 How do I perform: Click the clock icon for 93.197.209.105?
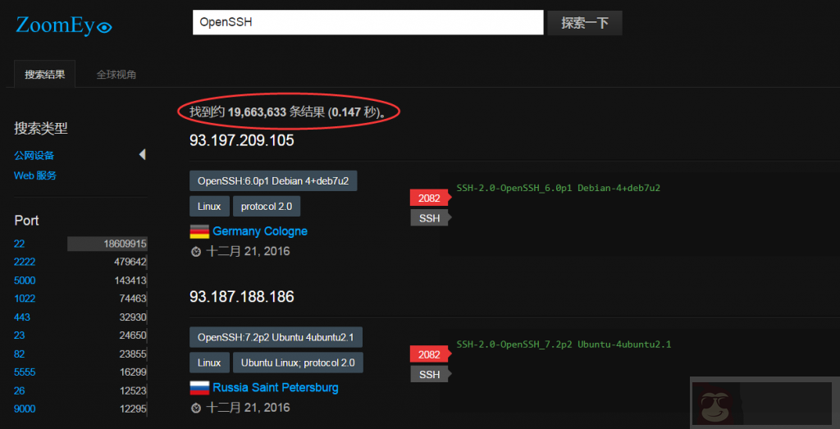(x=196, y=251)
